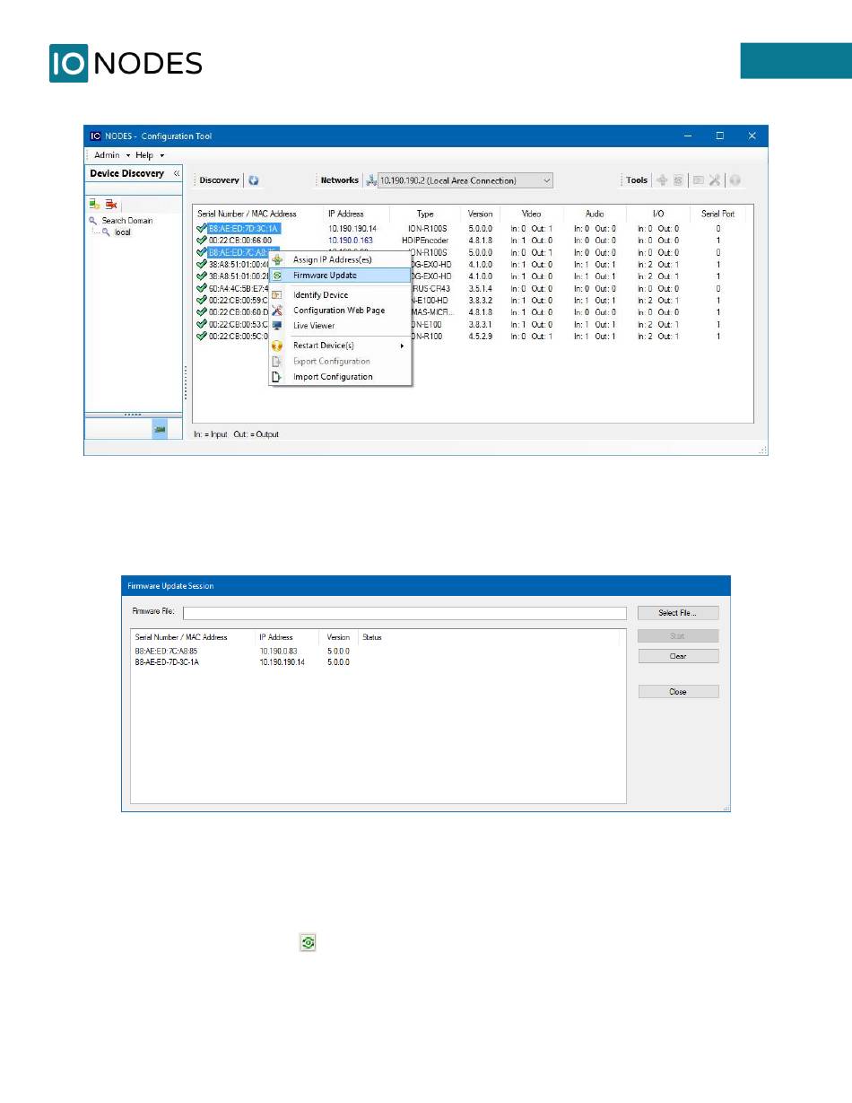Select device row B8:AE:ED:7D:3C:1A in discovery list
This screenshot has width=852, height=1103.
(x=244, y=229)
